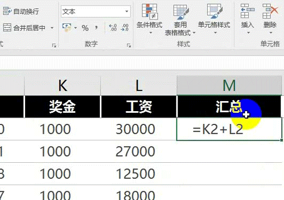The image size is (284, 200).
Task: Click the Decrease Decimal icon
Action: [124, 28]
